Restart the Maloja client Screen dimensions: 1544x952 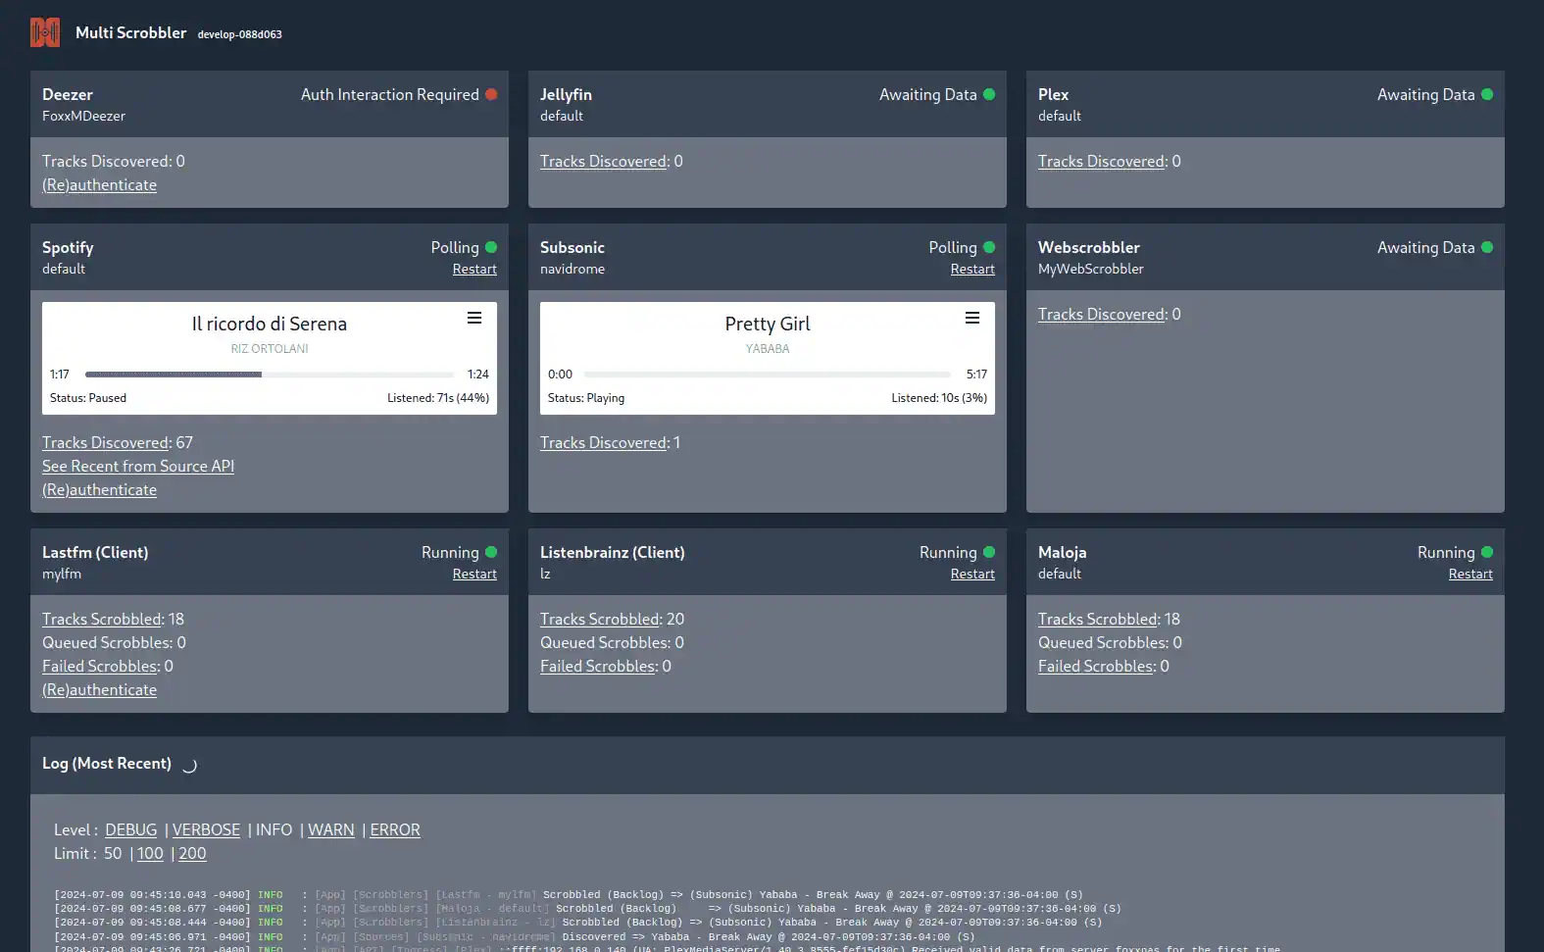tap(1470, 574)
